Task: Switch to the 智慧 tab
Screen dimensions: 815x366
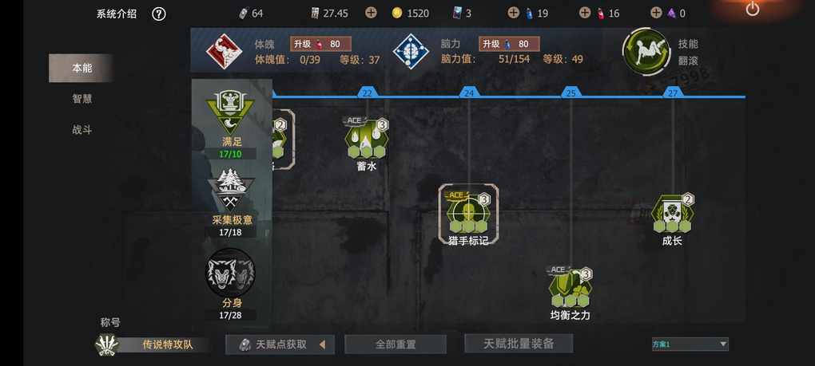Action: pos(81,99)
